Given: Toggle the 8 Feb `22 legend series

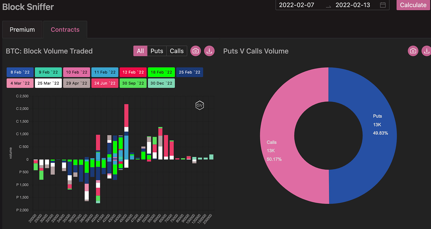Looking at the screenshot, I should [20, 72].
